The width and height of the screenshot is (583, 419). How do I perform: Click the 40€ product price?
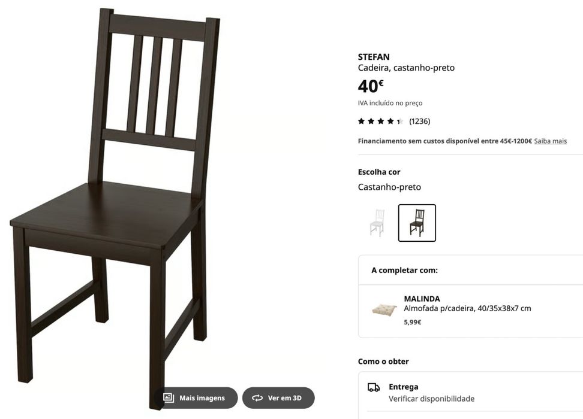(371, 86)
